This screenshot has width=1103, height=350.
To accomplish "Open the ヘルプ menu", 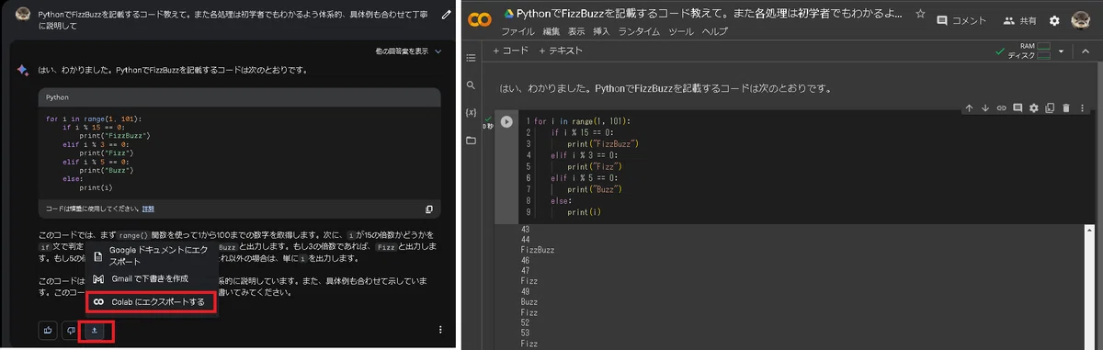I will (x=715, y=31).
